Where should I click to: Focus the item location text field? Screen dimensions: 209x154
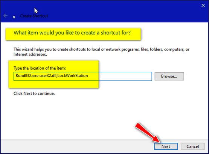point(82,76)
